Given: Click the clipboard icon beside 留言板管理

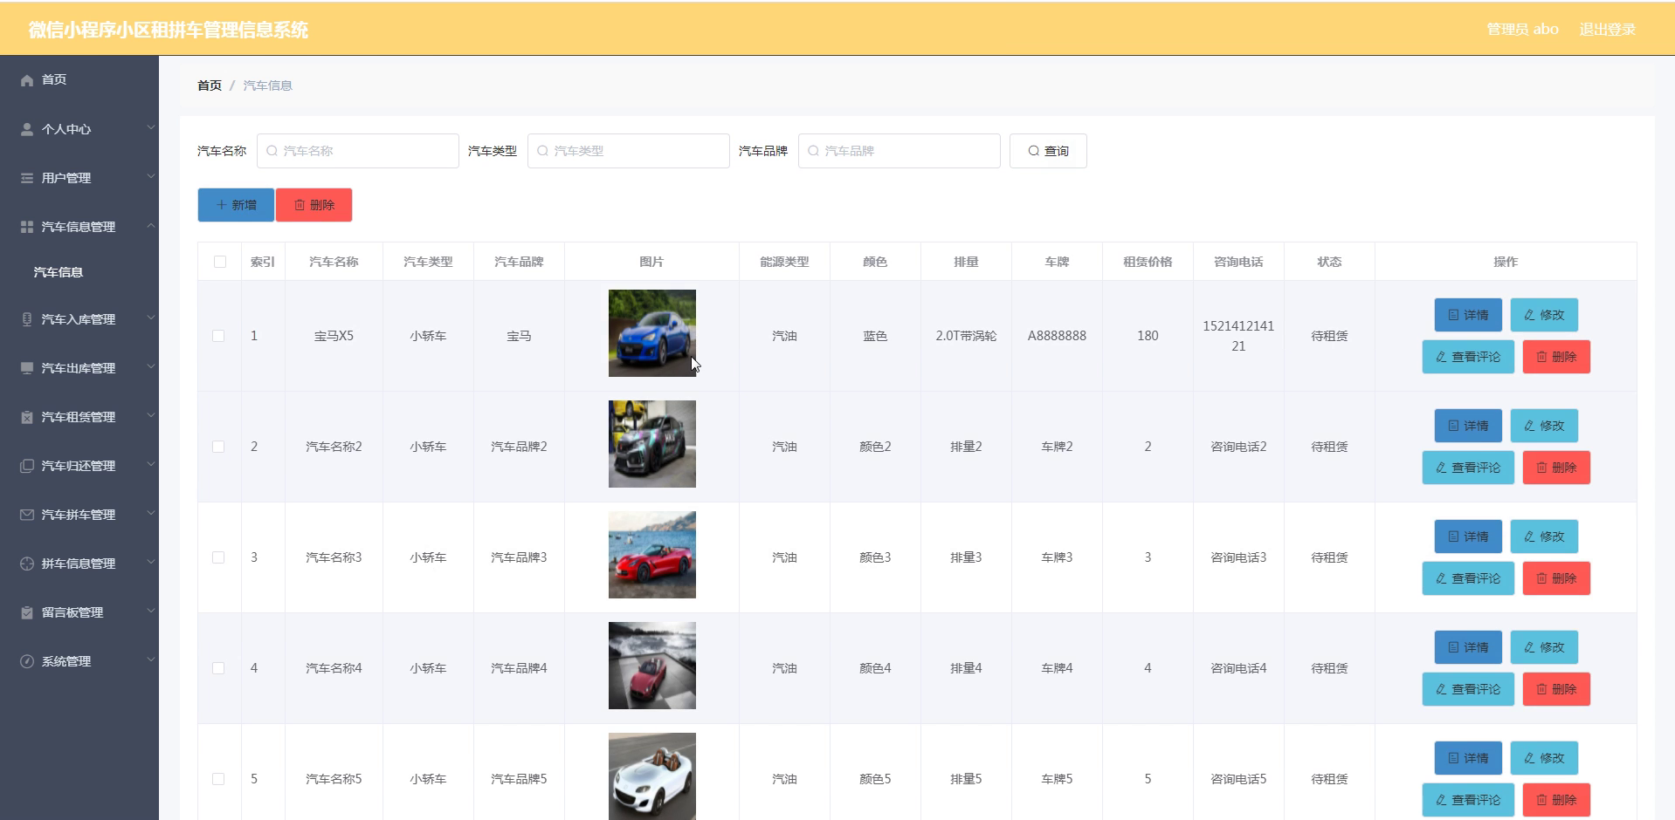Looking at the screenshot, I should pos(27,612).
